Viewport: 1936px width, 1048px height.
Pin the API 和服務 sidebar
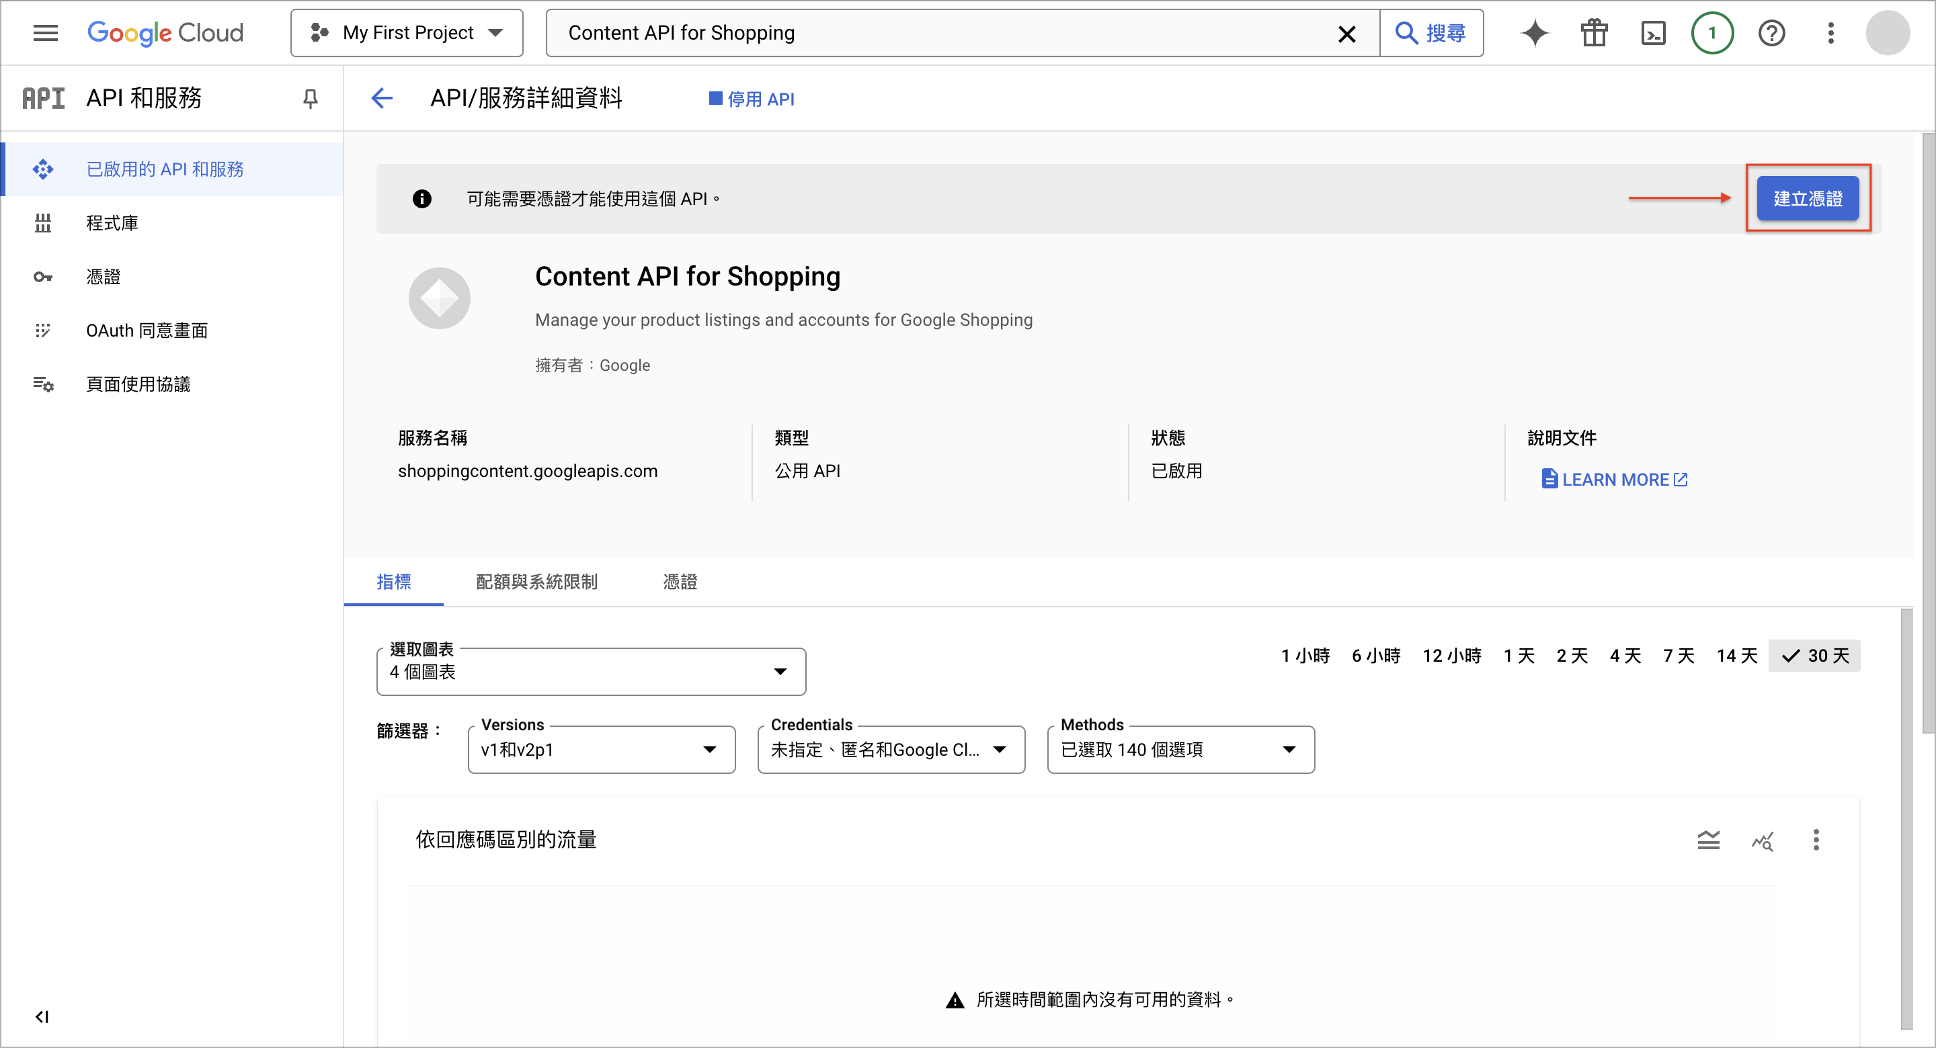(310, 98)
